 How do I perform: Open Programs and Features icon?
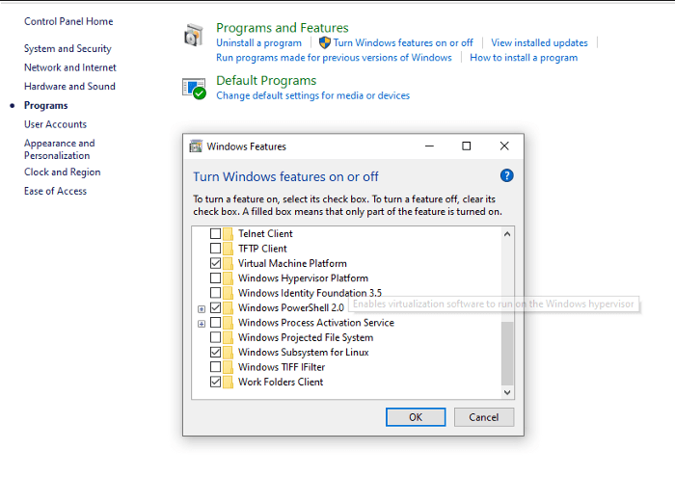coord(194,35)
